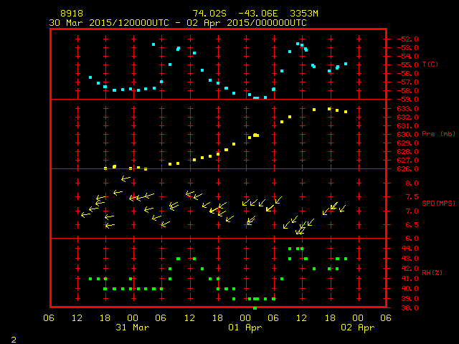
Task: Click the station ID 8918 in the header
Action: 72,14
